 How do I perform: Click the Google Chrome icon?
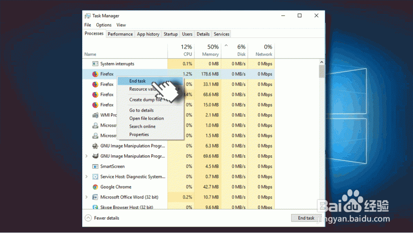(x=95, y=187)
